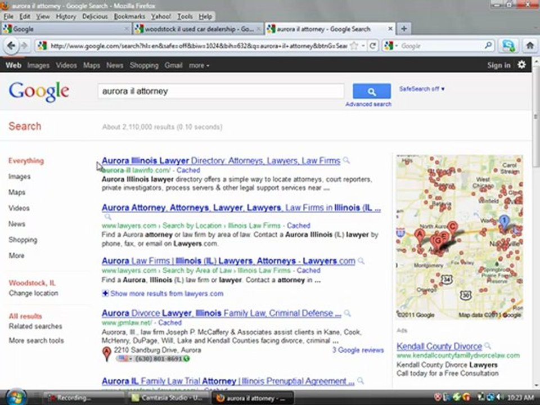Click plus icon for more lawyers.com results
Image resolution: width=540 pixels, height=405 pixels.
(x=105, y=294)
